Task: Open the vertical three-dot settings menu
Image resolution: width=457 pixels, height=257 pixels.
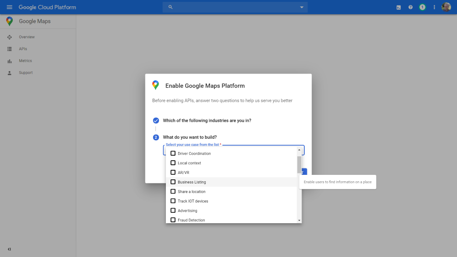Action: click(434, 7)
